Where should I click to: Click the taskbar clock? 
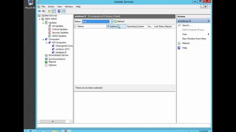203,131
